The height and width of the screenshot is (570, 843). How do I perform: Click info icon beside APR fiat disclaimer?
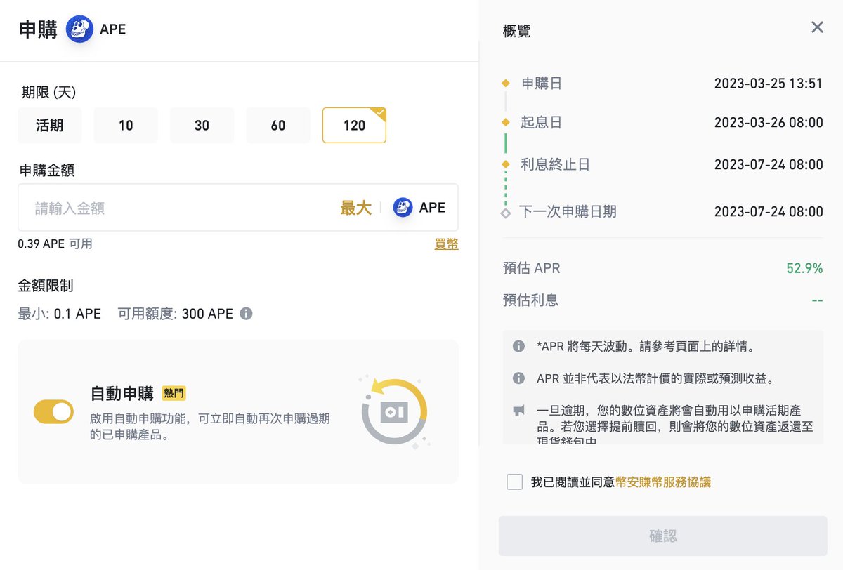point(518,378)
